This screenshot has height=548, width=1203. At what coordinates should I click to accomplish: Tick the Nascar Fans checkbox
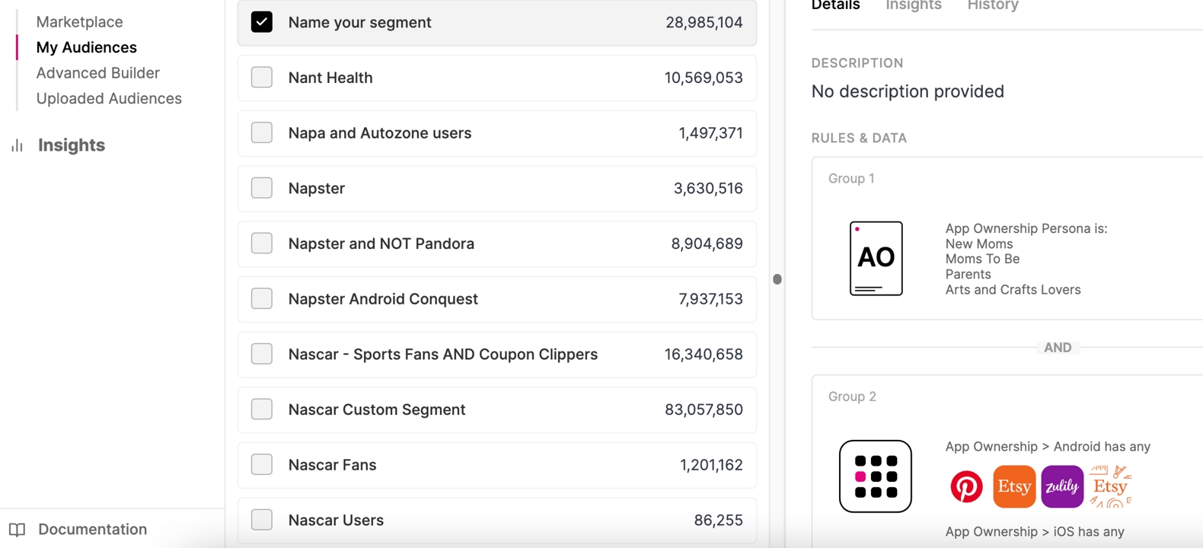click(262, 465)
